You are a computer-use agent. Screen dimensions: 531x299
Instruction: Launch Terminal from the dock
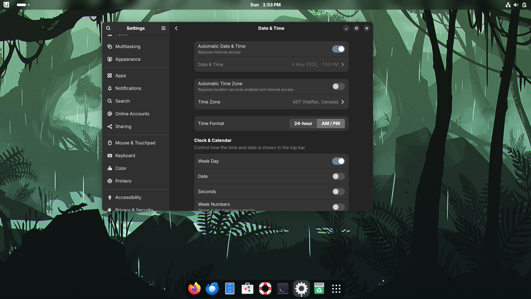pyautogui.click(x=283, y=288)
